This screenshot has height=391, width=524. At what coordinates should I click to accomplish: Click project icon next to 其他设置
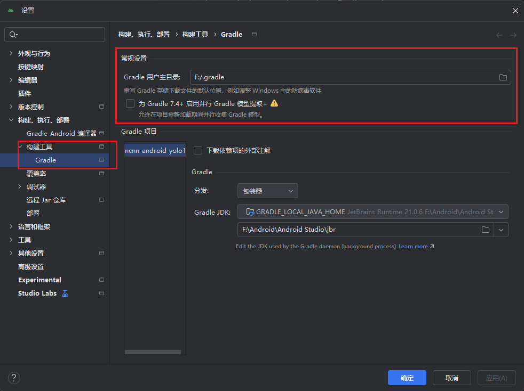pos(101,253)
